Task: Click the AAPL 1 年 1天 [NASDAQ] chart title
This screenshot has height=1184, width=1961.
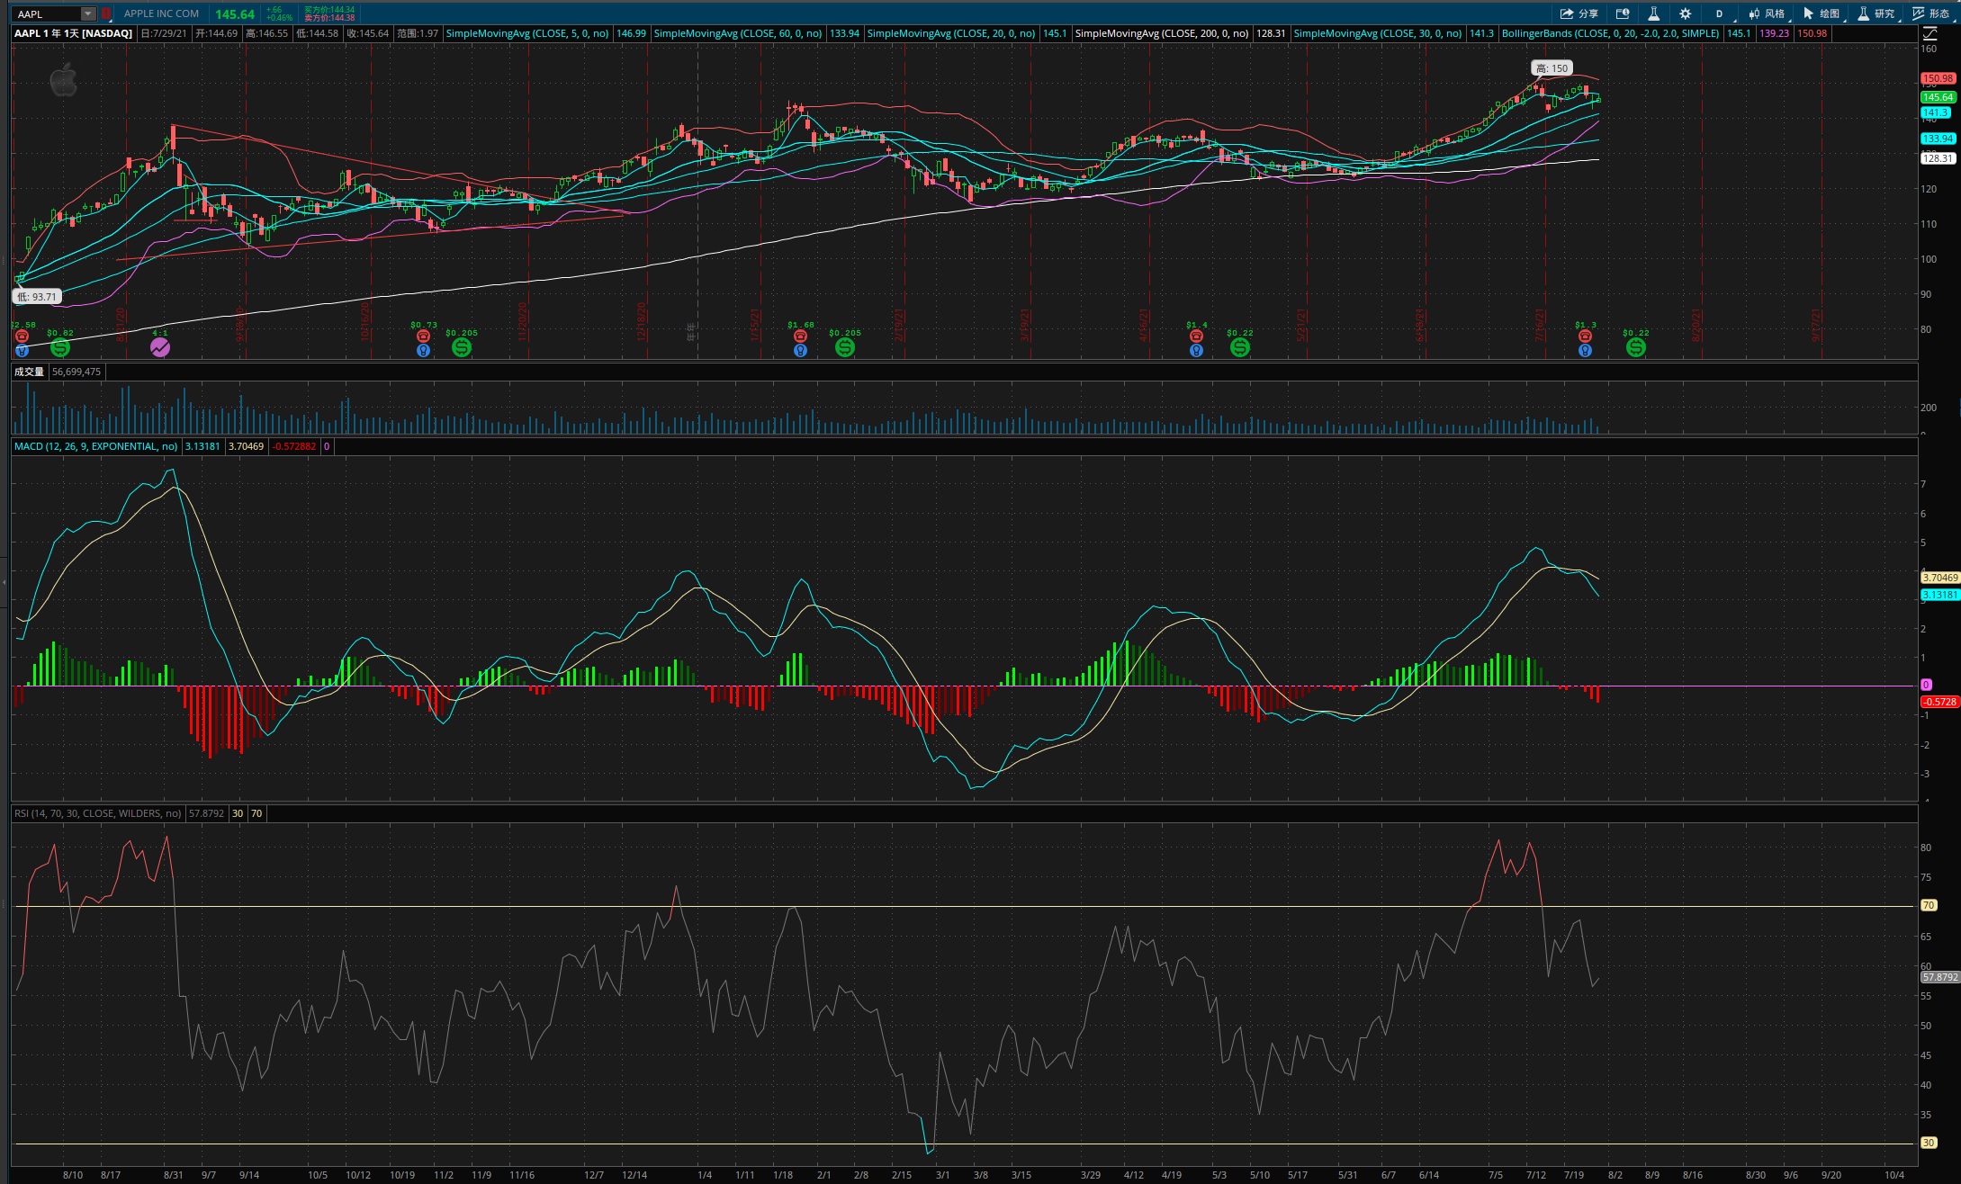Action: pos(73,33)
